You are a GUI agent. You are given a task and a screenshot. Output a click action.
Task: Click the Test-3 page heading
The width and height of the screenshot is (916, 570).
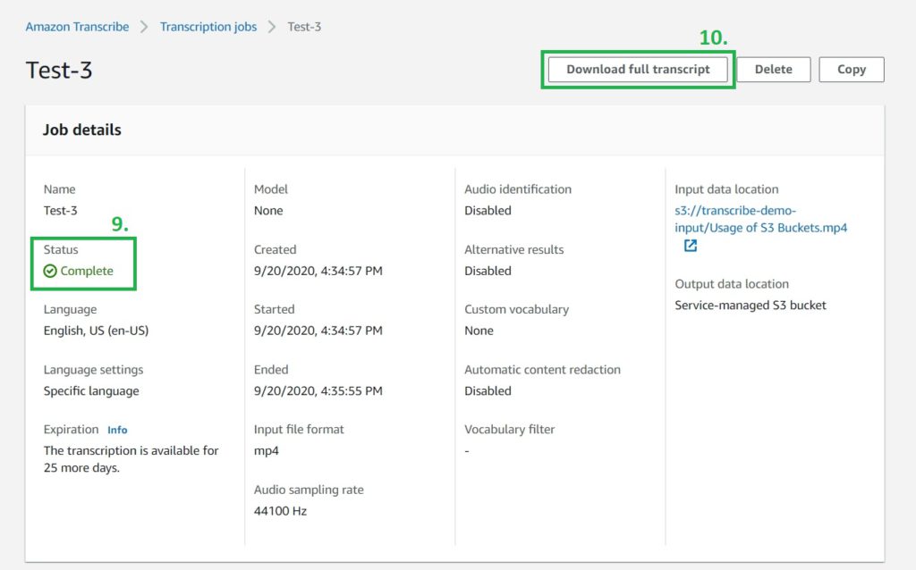[59, 70]
